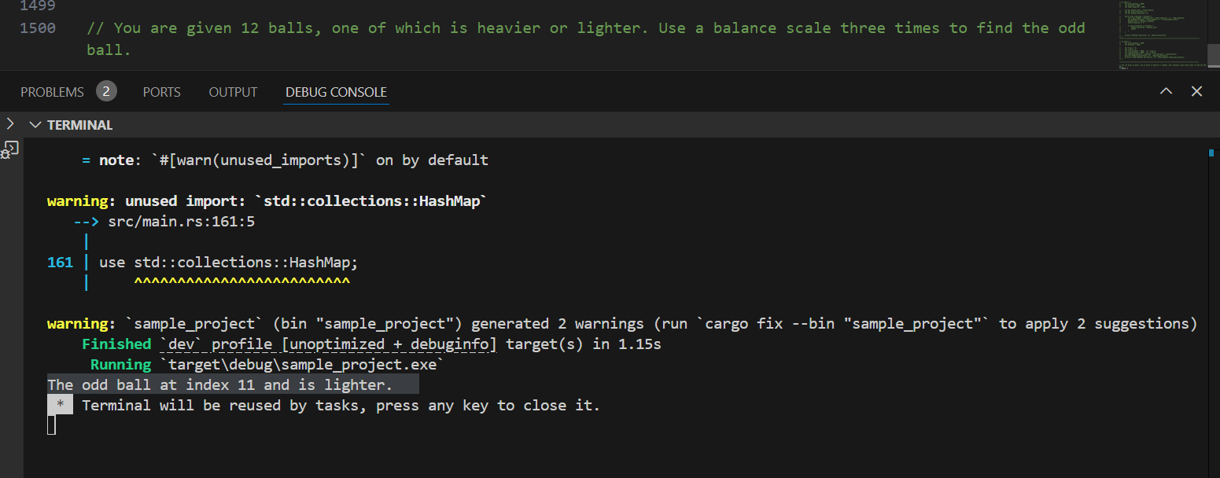Click line number 1500 in the gutter
1220x478 pixels.
[37, 28]
